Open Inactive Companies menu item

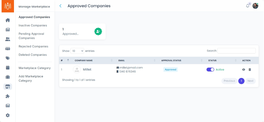click(33, 26)
